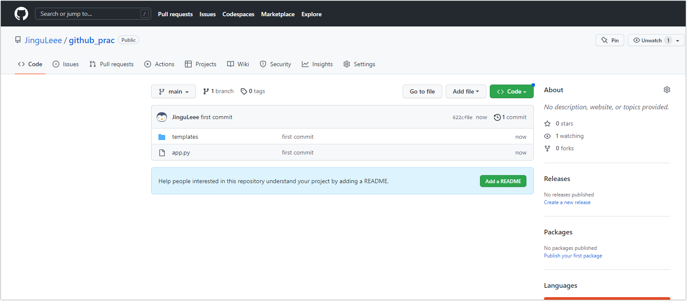Select the Code tab
687x301 pixels.
[x=30, y=64]
